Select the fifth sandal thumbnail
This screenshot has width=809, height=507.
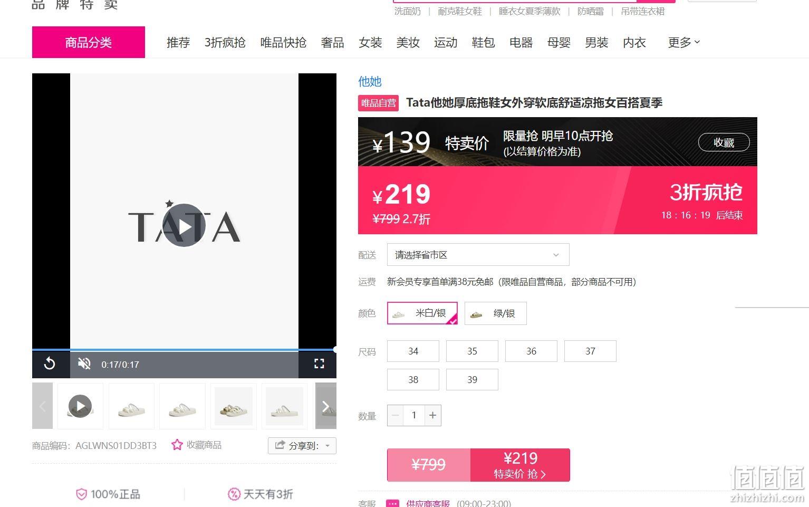[284, 406]
